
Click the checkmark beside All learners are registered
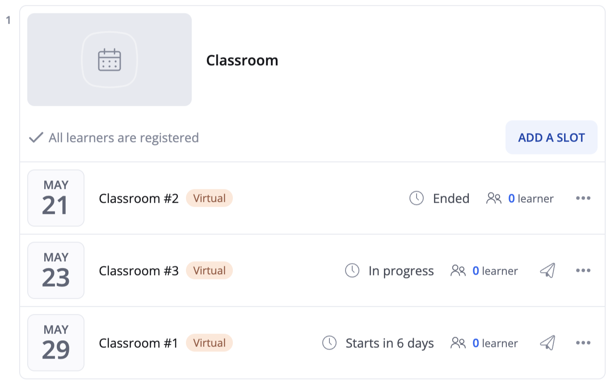point(36,138)
